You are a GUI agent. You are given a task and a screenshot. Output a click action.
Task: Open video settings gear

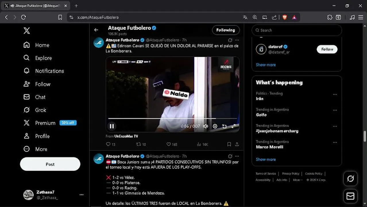pyautogui.click(x=215, y=126)
